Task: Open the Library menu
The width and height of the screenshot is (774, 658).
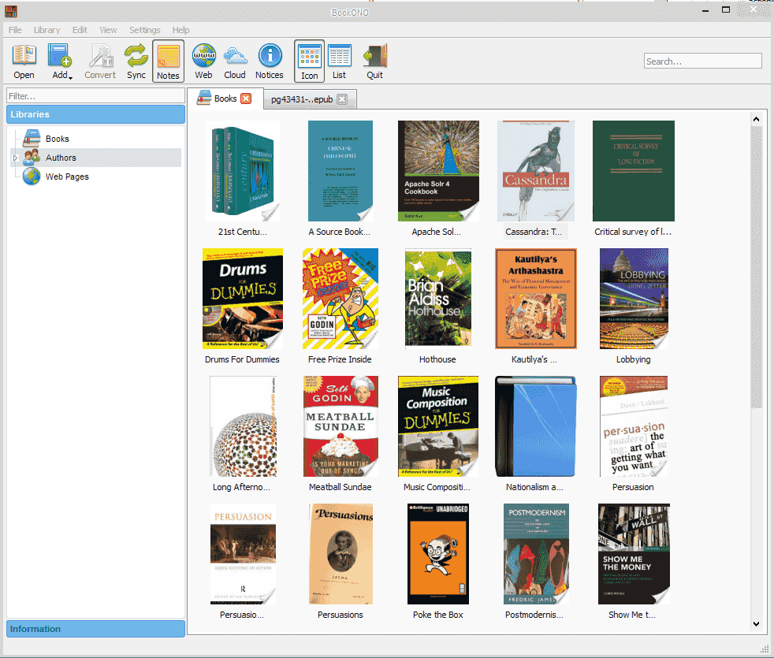Action: pyautogui.click(x=47, y=30)
